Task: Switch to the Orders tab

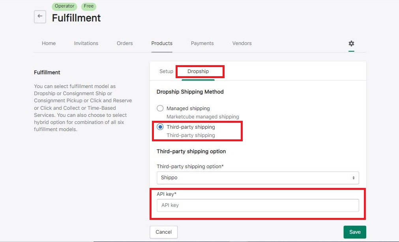Action: tap(125, 43)
